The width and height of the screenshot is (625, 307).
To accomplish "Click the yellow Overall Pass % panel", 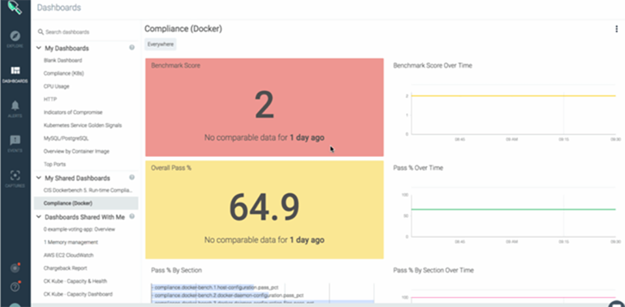I will [264, 210].
